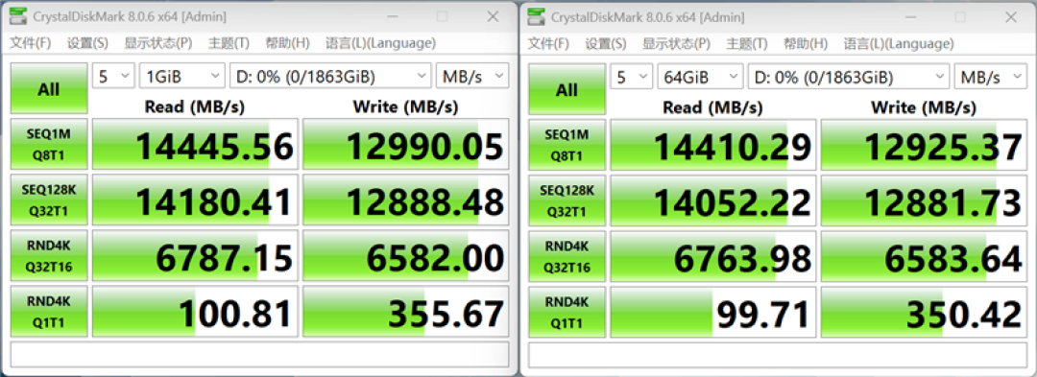Start RND4K Q1T1 test in left window
The image size is (1037, 377).
(49, 311)
